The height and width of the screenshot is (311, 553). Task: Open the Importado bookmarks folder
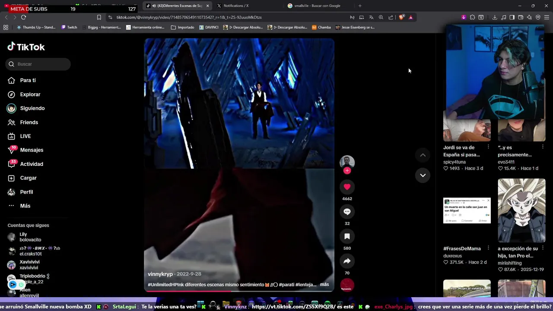click(x=183, y=27)
